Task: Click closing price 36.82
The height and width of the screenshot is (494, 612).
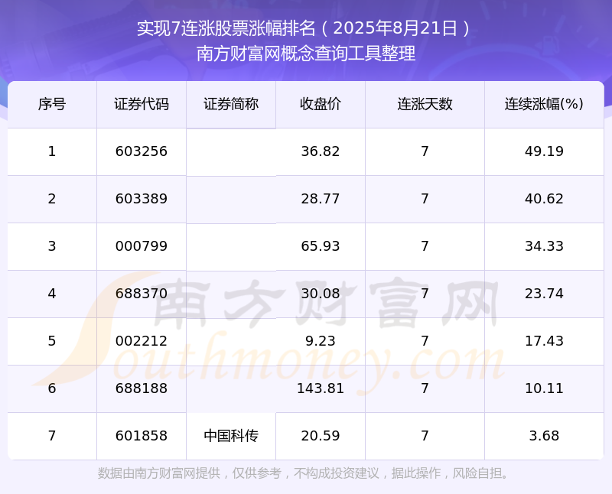Action: pos(321,151)
